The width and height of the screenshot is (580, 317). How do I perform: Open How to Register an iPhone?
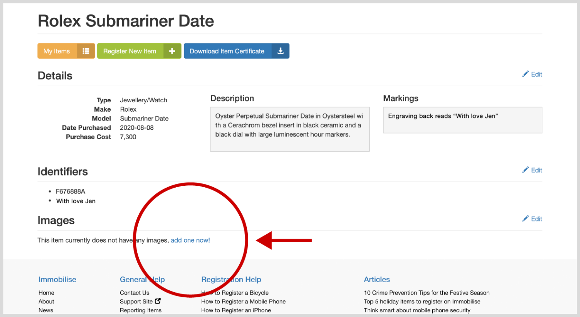[x=236, y=310]
